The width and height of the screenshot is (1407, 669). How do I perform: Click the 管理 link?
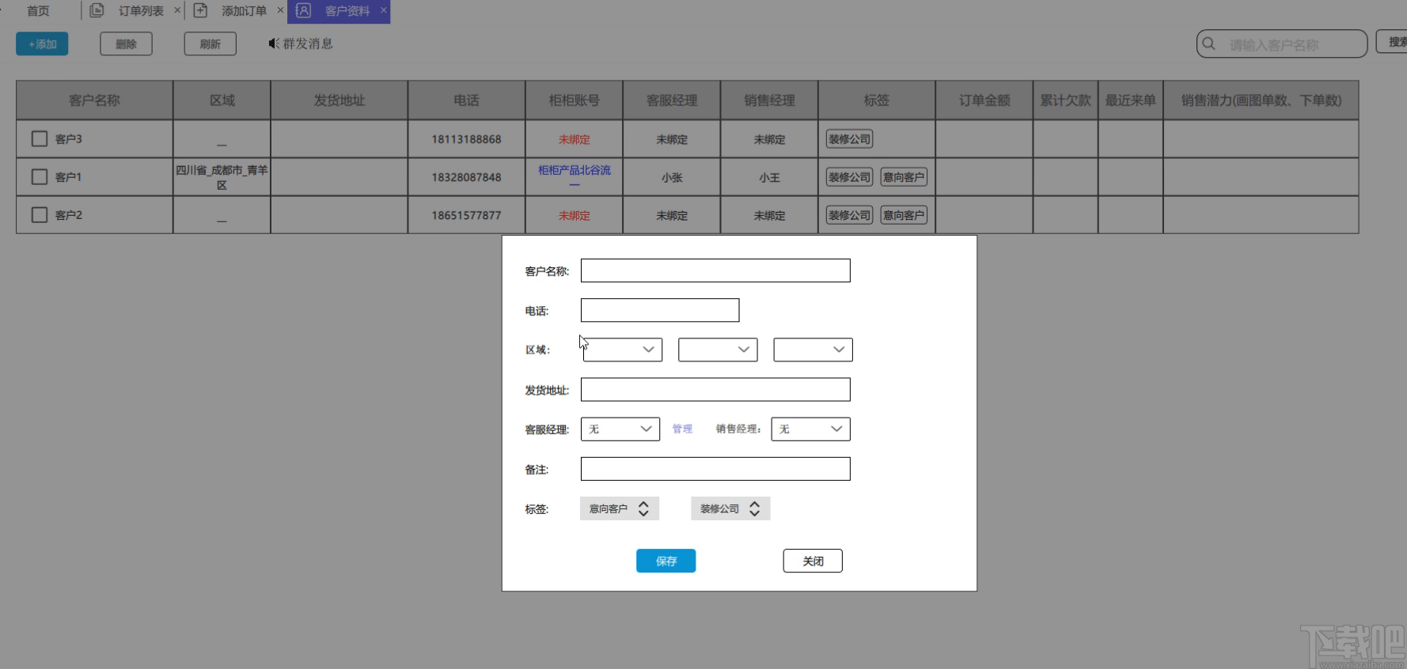682,429
